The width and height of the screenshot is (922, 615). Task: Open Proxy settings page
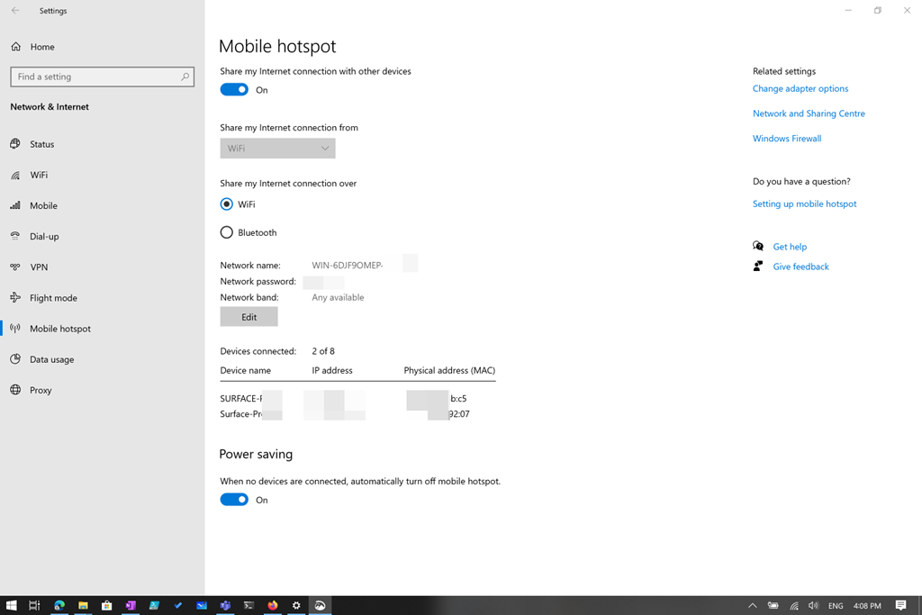tap(41, 390)
